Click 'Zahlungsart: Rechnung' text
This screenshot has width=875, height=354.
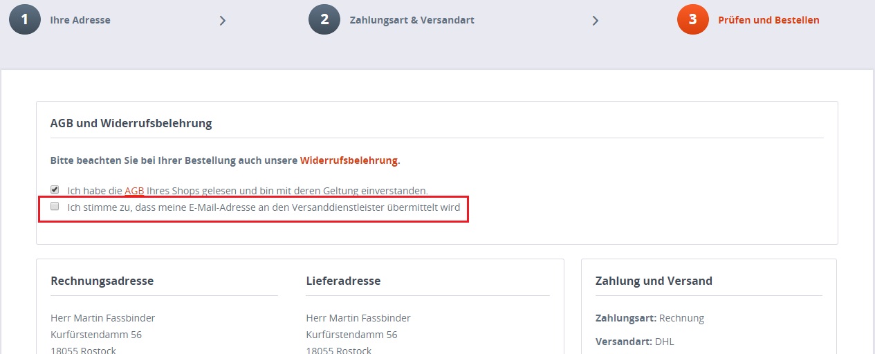pos(650,318)
